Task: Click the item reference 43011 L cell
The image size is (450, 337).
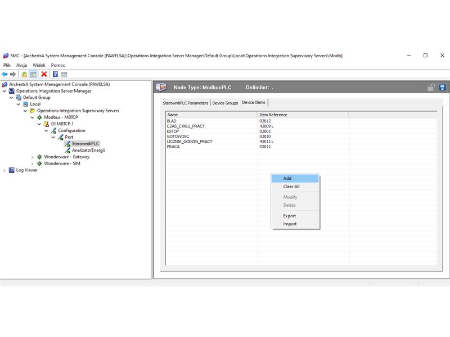Action: click(267, 142)
